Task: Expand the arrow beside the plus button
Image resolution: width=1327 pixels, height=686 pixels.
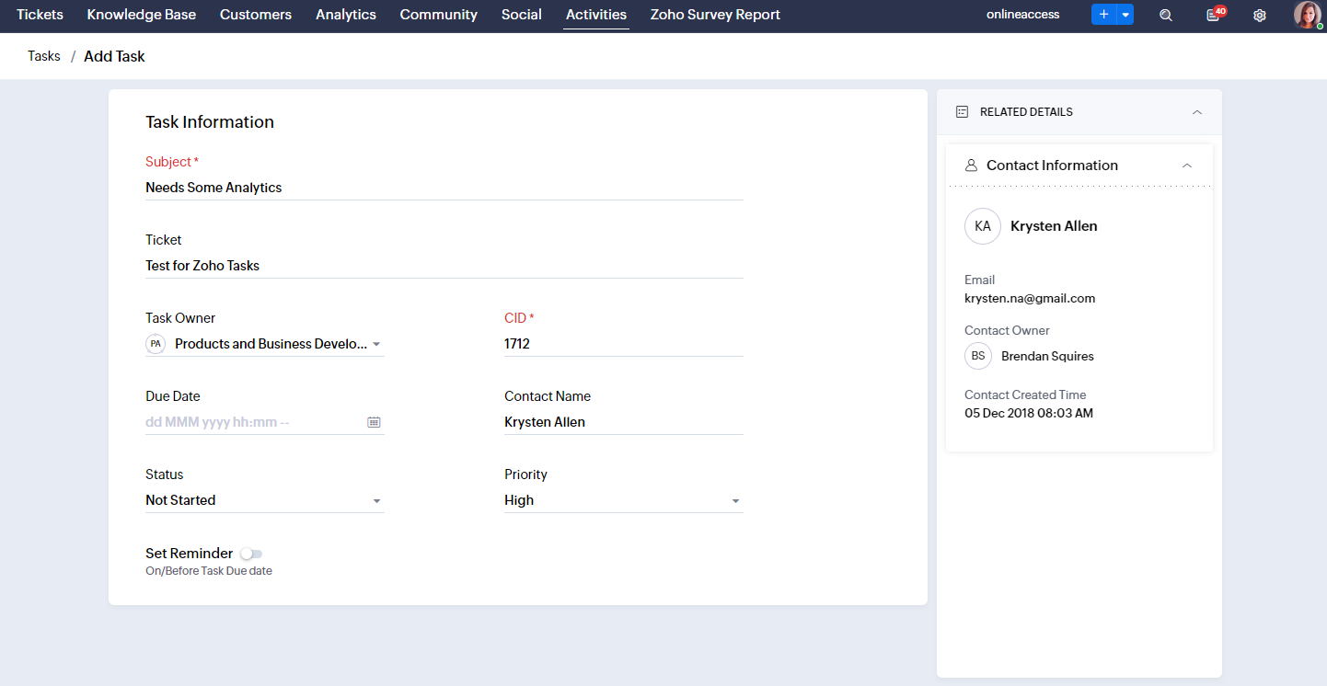Action: click(x=1125, y=15)
